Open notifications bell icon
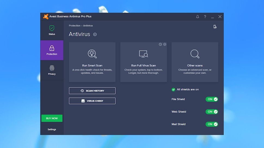 tap(198, 17)
